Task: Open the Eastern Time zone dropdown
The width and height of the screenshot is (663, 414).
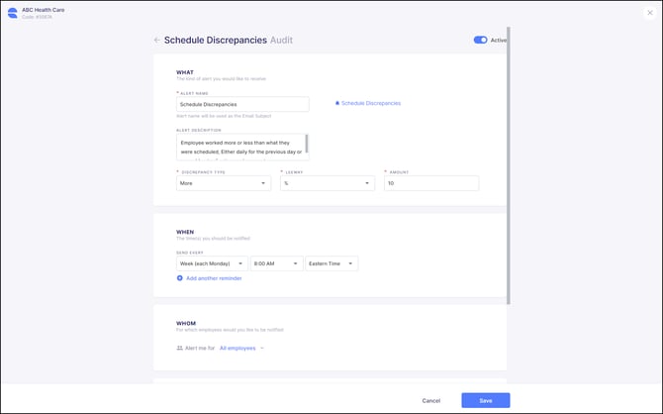Action: click(331, 263)
